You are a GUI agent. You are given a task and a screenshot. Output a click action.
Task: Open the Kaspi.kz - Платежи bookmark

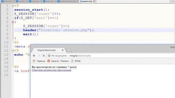[58, 61]
